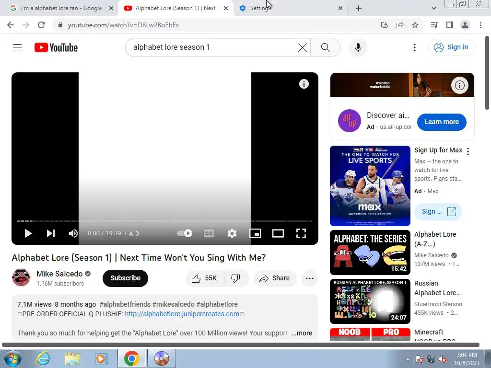
Task: Open the tab search dropdown arrow
Action: [433, 9]
